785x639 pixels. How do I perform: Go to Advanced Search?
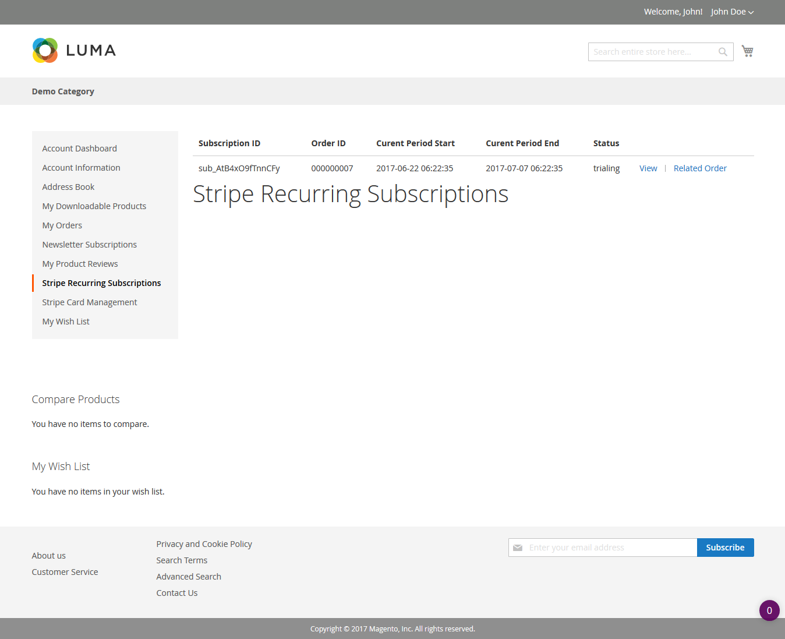pos(189,577)
